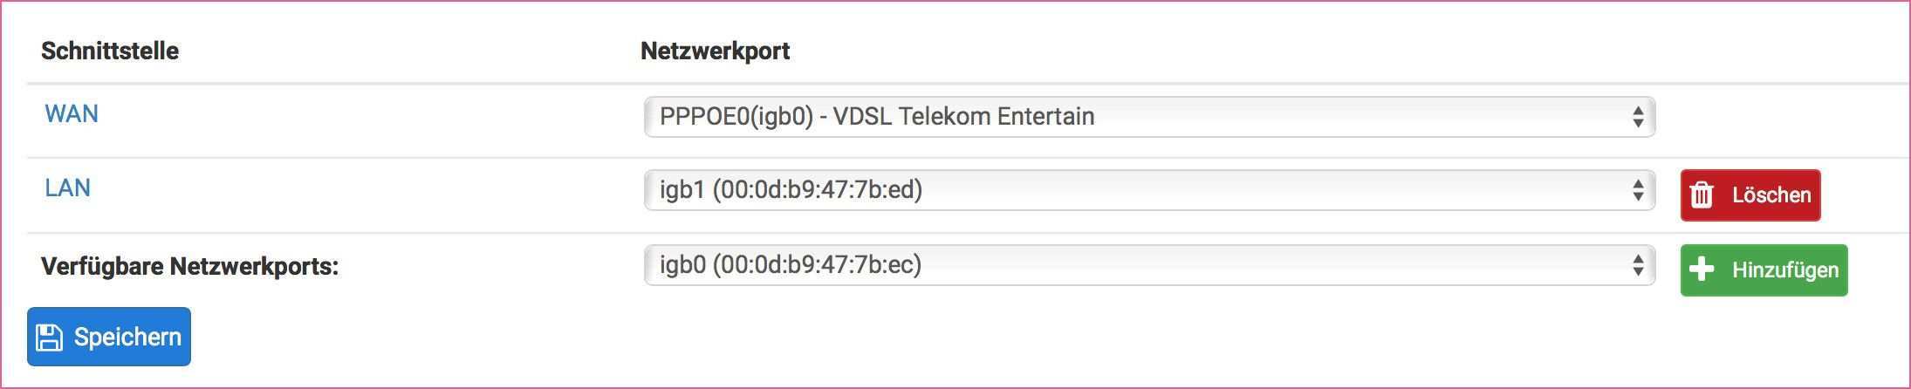Open the LAN interface link
The height and width of the screenshot is (389, 1911).
[68, 188]
